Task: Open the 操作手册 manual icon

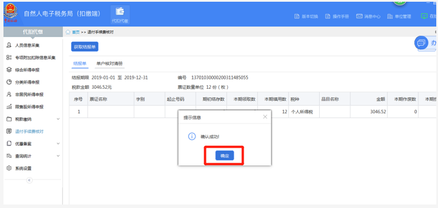Action: 328,16
